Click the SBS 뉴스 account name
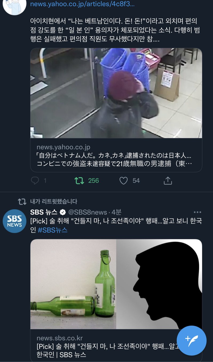213x362 pixels. 44,212
